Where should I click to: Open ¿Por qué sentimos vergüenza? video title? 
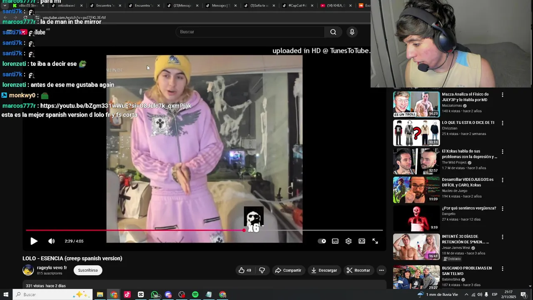click(469, 208)
